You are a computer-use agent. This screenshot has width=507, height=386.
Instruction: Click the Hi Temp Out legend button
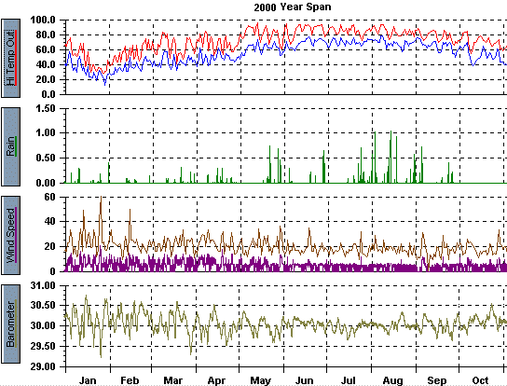11,58
